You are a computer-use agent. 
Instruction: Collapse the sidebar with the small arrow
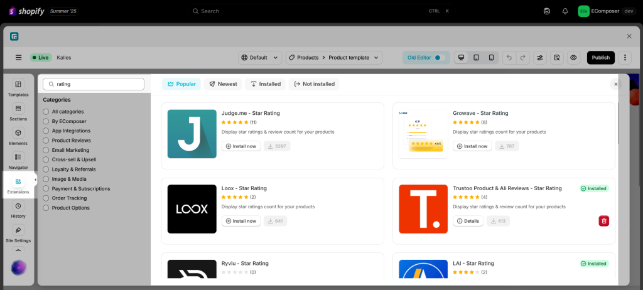tap(35, 180)
